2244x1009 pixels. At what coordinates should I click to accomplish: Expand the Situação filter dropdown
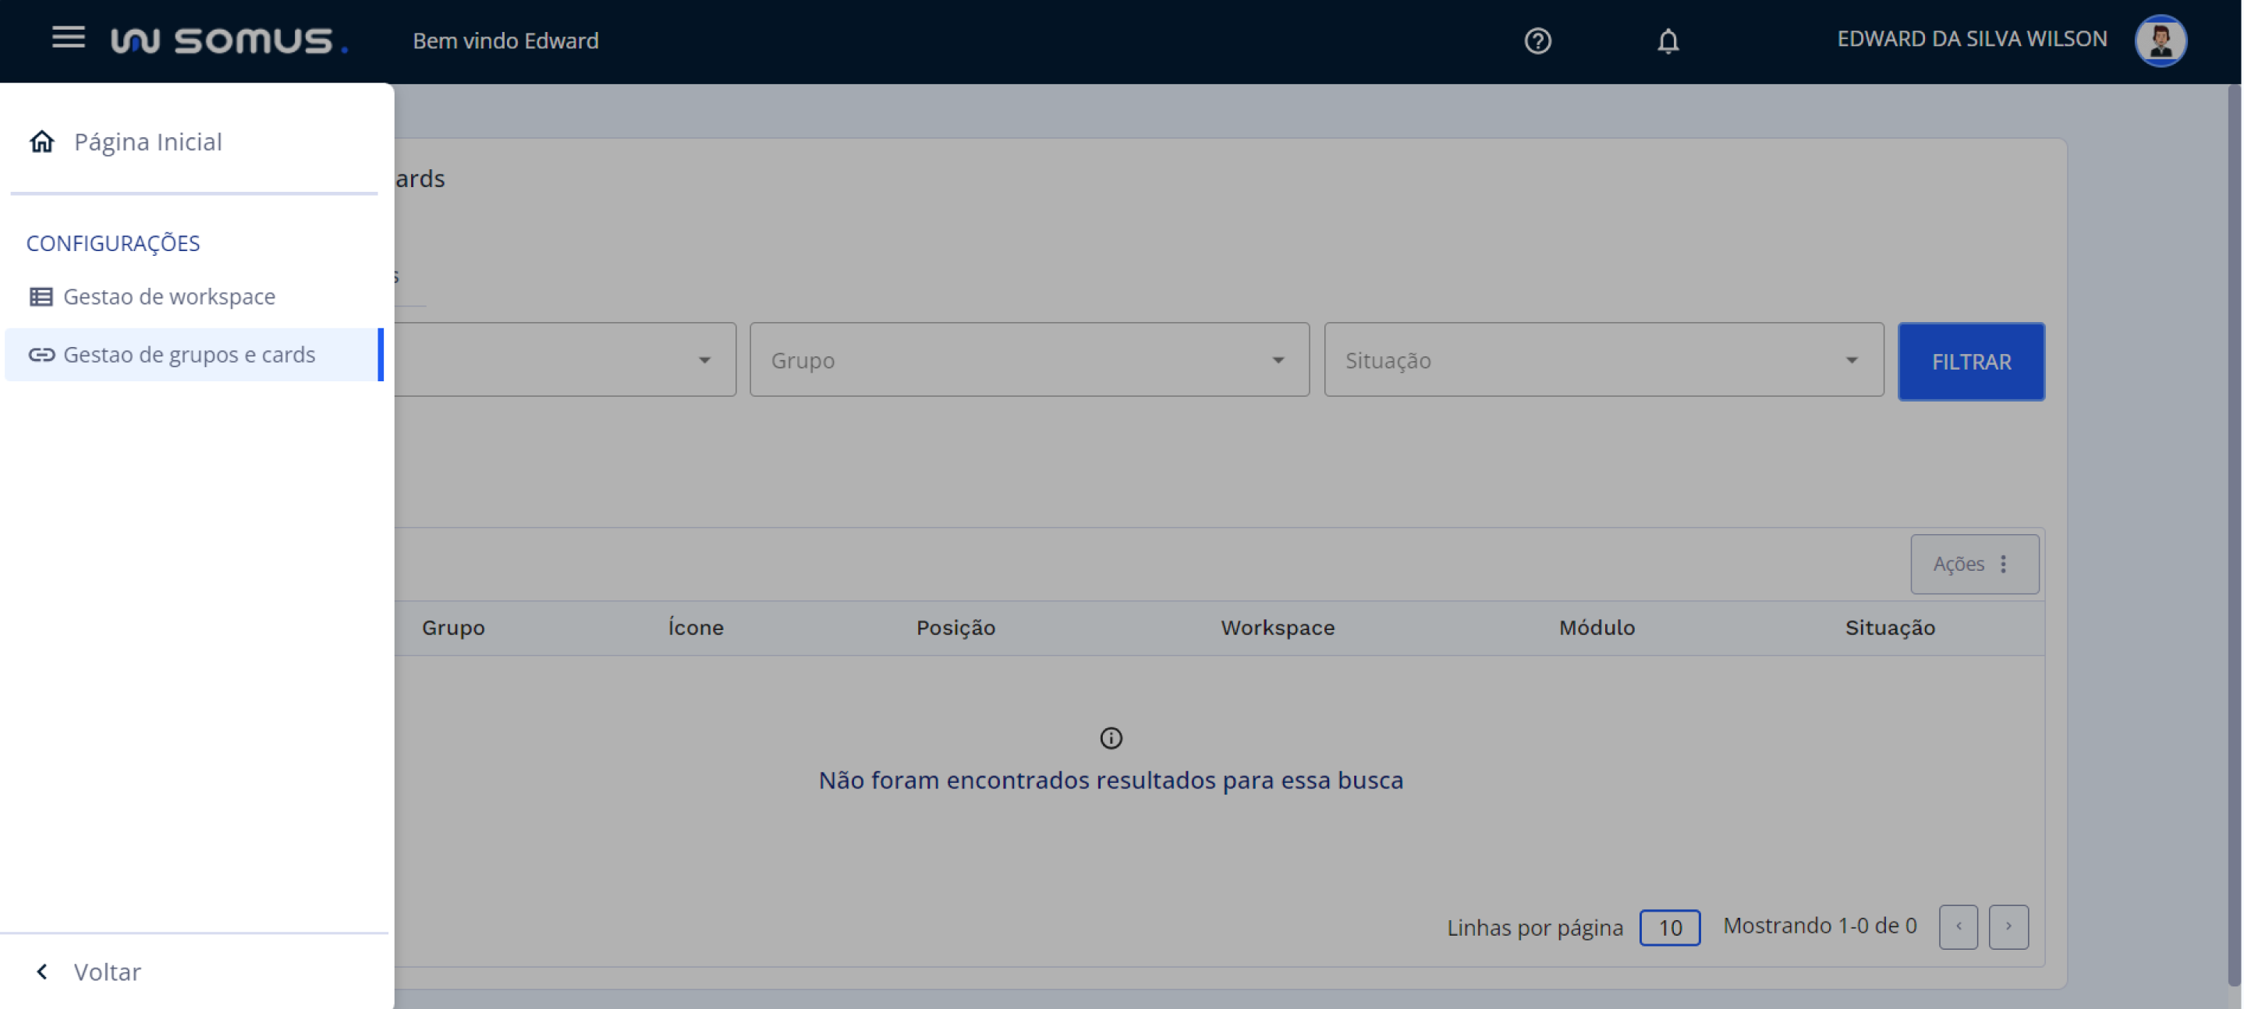pos(1603,359)
